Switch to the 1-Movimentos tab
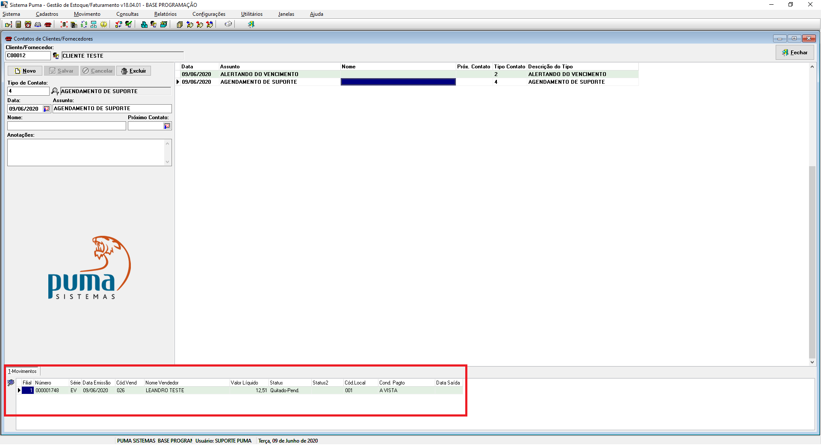The image size is (821, 446). click(22, 371)
